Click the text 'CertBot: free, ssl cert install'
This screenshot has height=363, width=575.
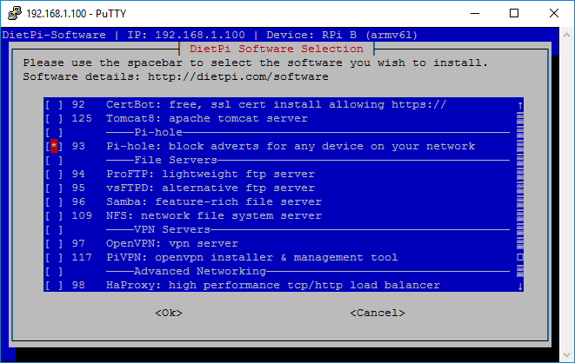(x=213, y=105)
